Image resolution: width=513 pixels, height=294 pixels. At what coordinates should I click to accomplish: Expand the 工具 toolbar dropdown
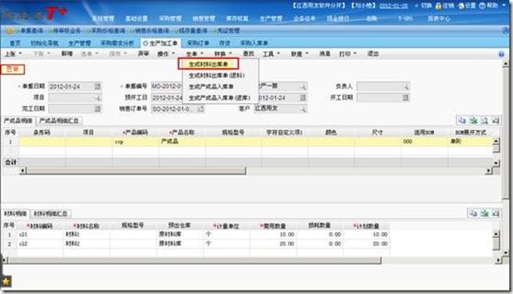click(271, 54)
